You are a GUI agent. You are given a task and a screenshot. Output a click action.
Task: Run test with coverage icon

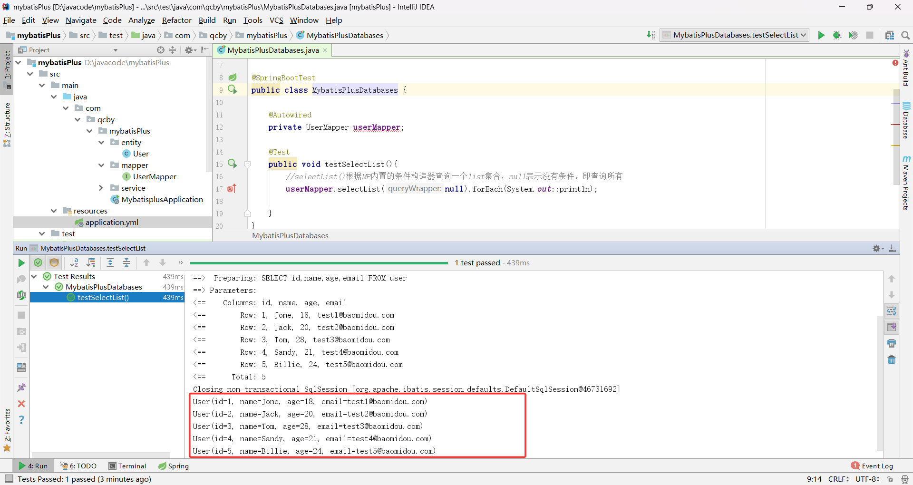854,35
